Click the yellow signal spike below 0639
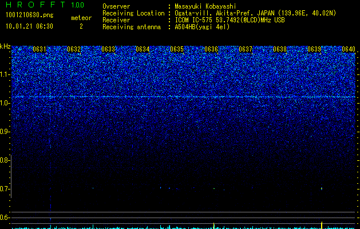Image resolution: width=360 pixels, height=229 pixels. (x=322, y=225)
